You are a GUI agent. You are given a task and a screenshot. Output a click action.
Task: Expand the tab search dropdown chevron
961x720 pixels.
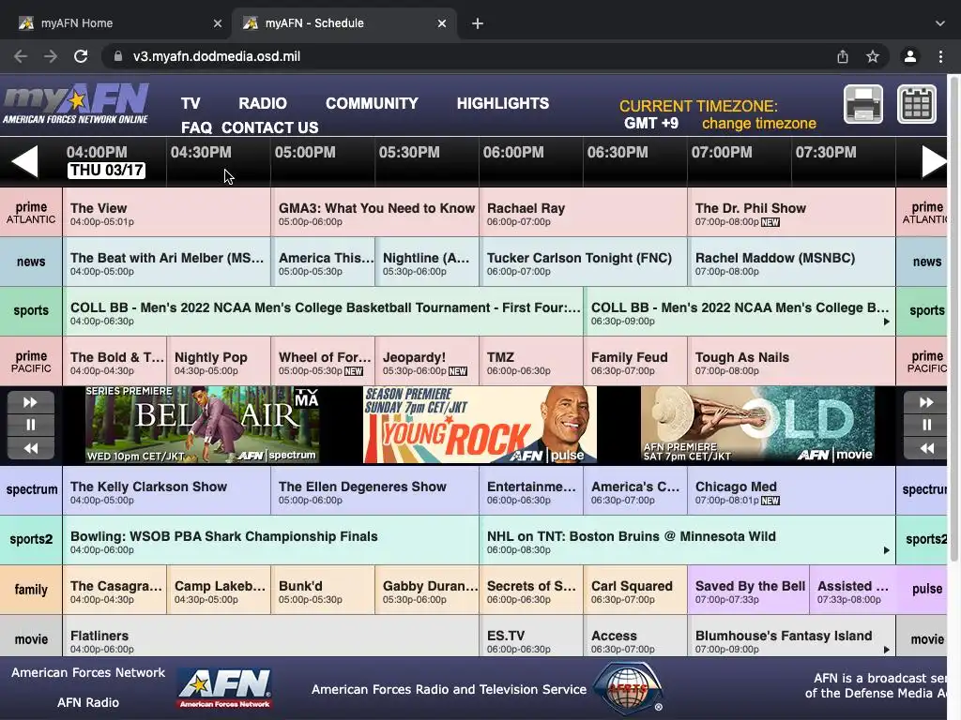tap(940, 23)
